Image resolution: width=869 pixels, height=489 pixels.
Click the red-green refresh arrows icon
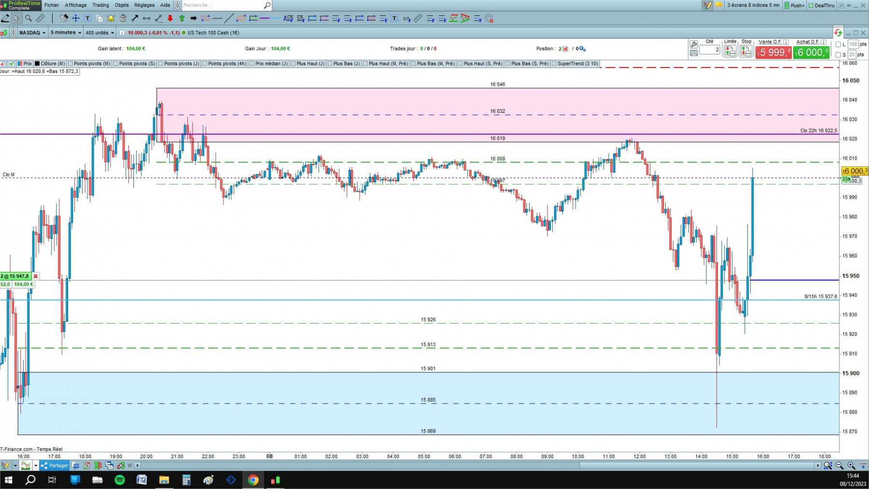[x=838, y=33]
